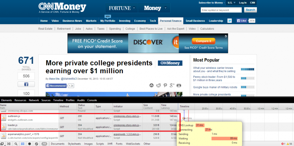Share article via the Pinterest icon
294x146 pixels.
pyautogui.click(x=165, y=85)
